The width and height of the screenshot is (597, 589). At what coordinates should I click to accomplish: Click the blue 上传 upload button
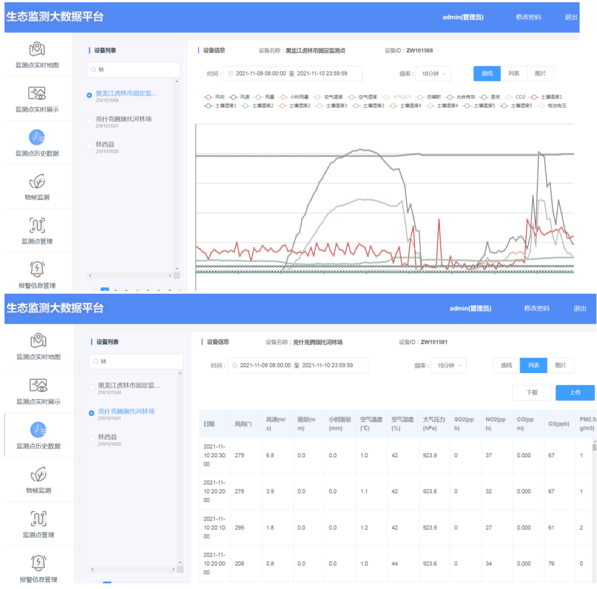575,392
